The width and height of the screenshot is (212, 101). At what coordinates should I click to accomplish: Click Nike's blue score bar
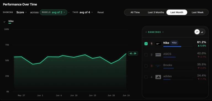tap(172, 47)
